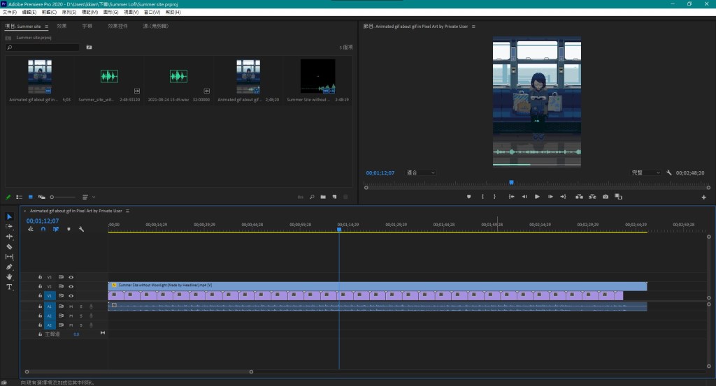Image resolution: width=716 pixels, height=386 pixels.
Task: Open the playback resolution dropdown
Action: [x=646, y=172]
